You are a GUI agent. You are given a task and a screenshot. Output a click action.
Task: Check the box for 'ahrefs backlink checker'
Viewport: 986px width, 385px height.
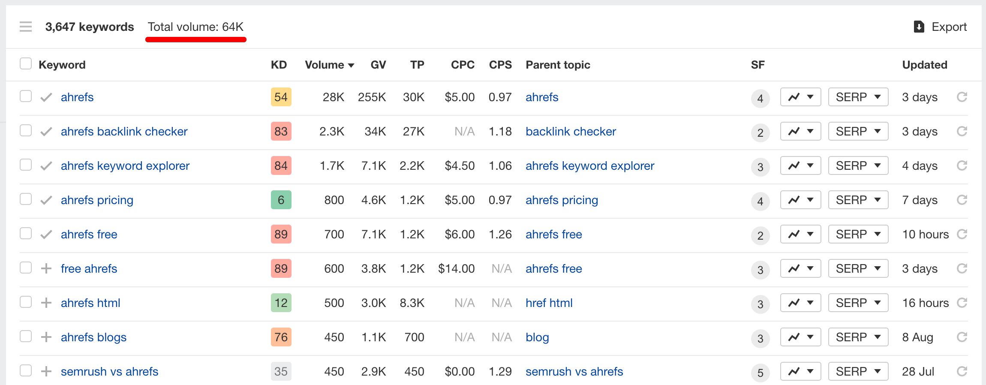point(26,130)
